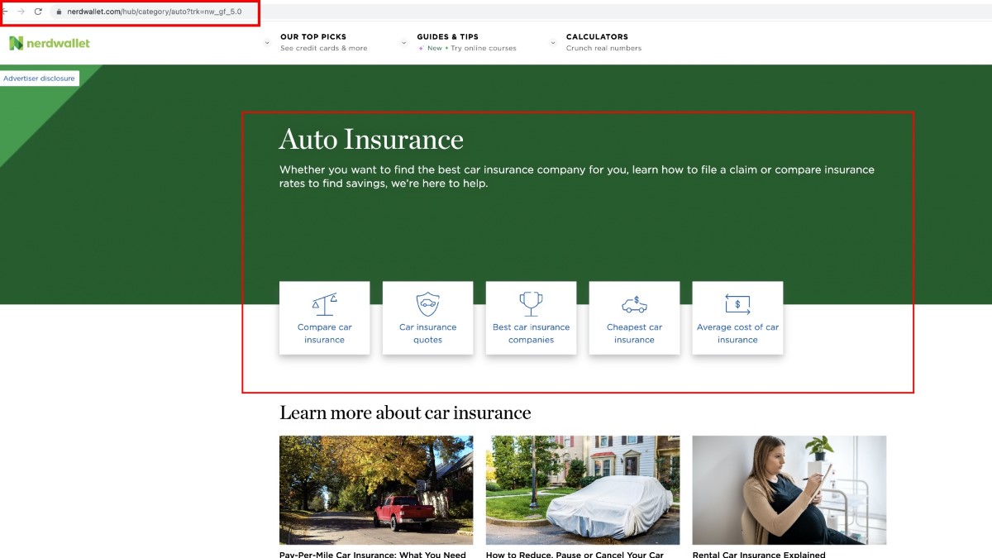Image resolution: width=992 pixels, height=558 pixels.
Task: Click the trophy icon for Best car insurance companies
Action: (531, 304)
